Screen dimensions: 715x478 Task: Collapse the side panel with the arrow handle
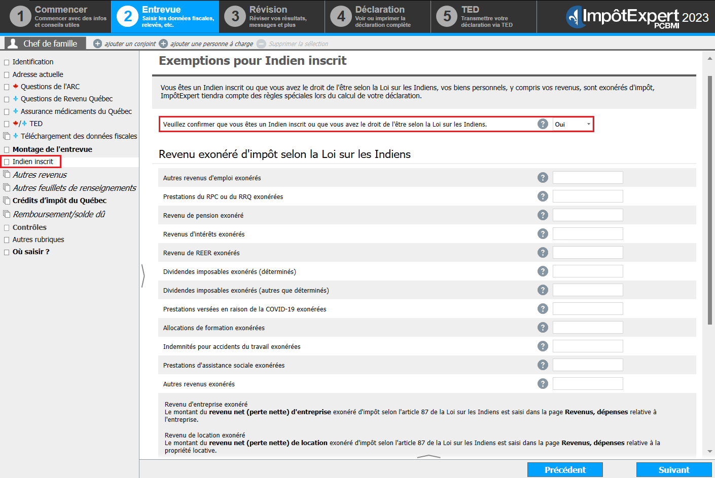point(143,276)
